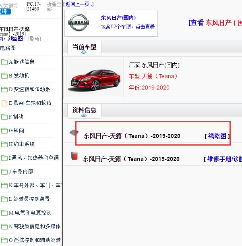Select tree item I 通风、加热器和空调
This screenshot has height=246, width=242.
34,158
